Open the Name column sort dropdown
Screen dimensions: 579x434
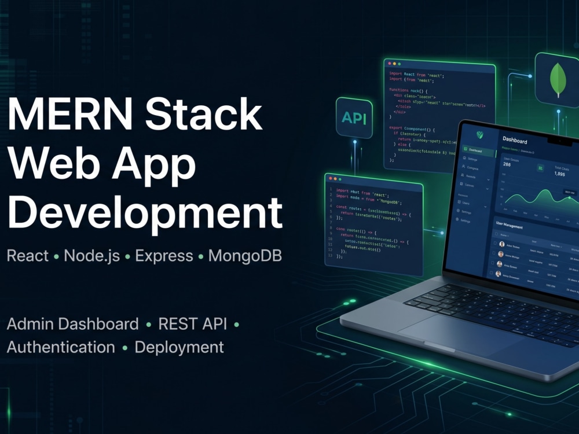pyautogui.click(x=504, y=235)
